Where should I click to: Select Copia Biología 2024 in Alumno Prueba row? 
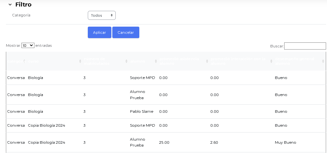coord(46,142)
